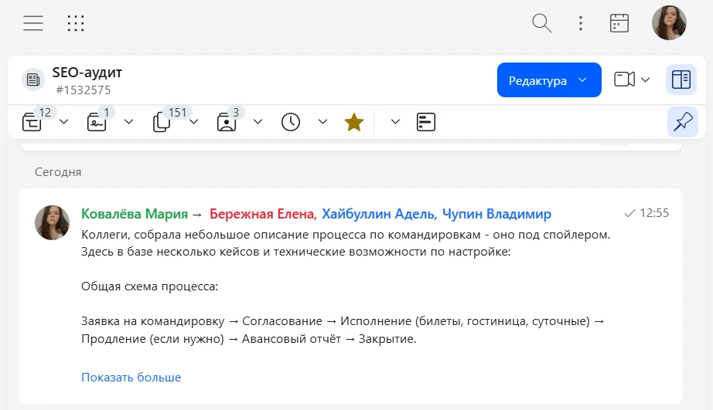
Task: Open the Редактура status button
Action: (x=549, y=80)
